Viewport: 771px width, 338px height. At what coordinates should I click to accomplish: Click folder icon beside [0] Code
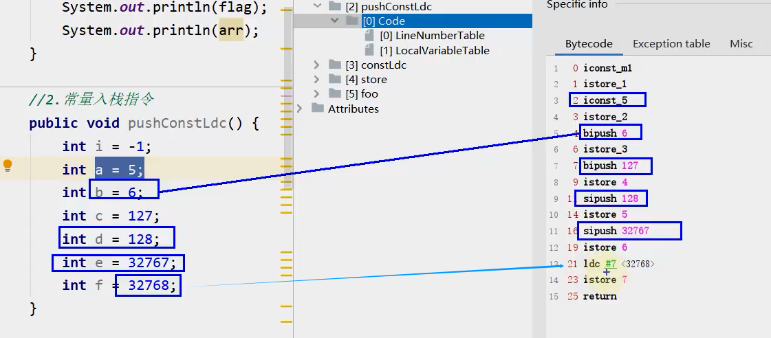point(352,21)
